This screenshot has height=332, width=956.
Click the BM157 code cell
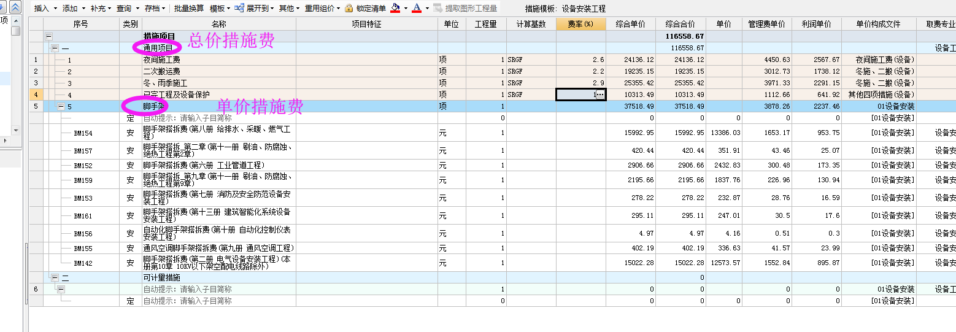click(x=83, y=151)
